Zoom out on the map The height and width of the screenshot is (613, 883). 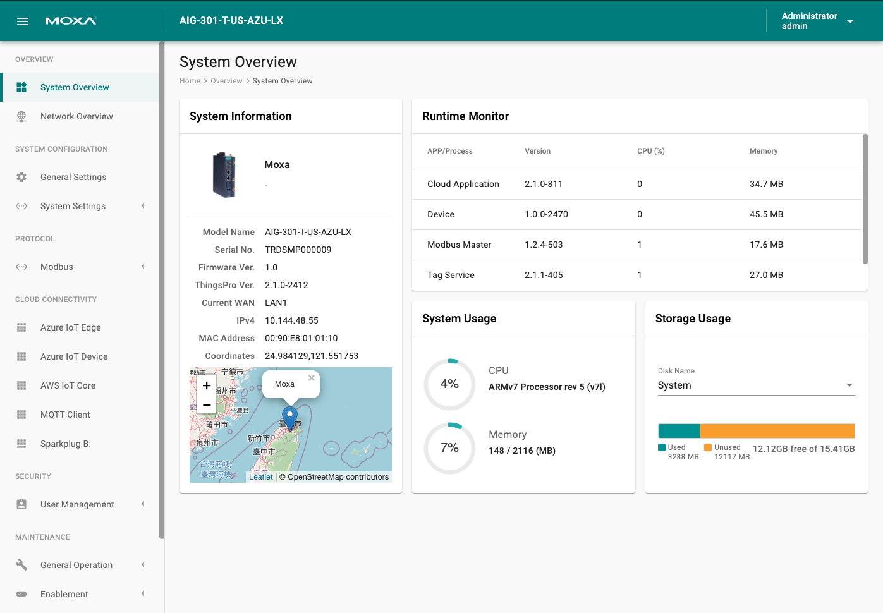point(207,404)
